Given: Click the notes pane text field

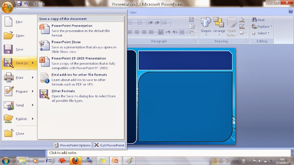Looking at the screenshot, I should point(169,153).
